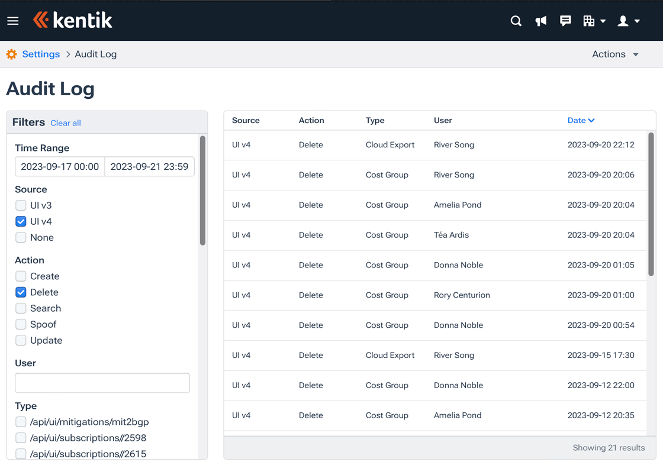The image size is (663, 465).
Task: Check the Create action filter
Action: 20,276
